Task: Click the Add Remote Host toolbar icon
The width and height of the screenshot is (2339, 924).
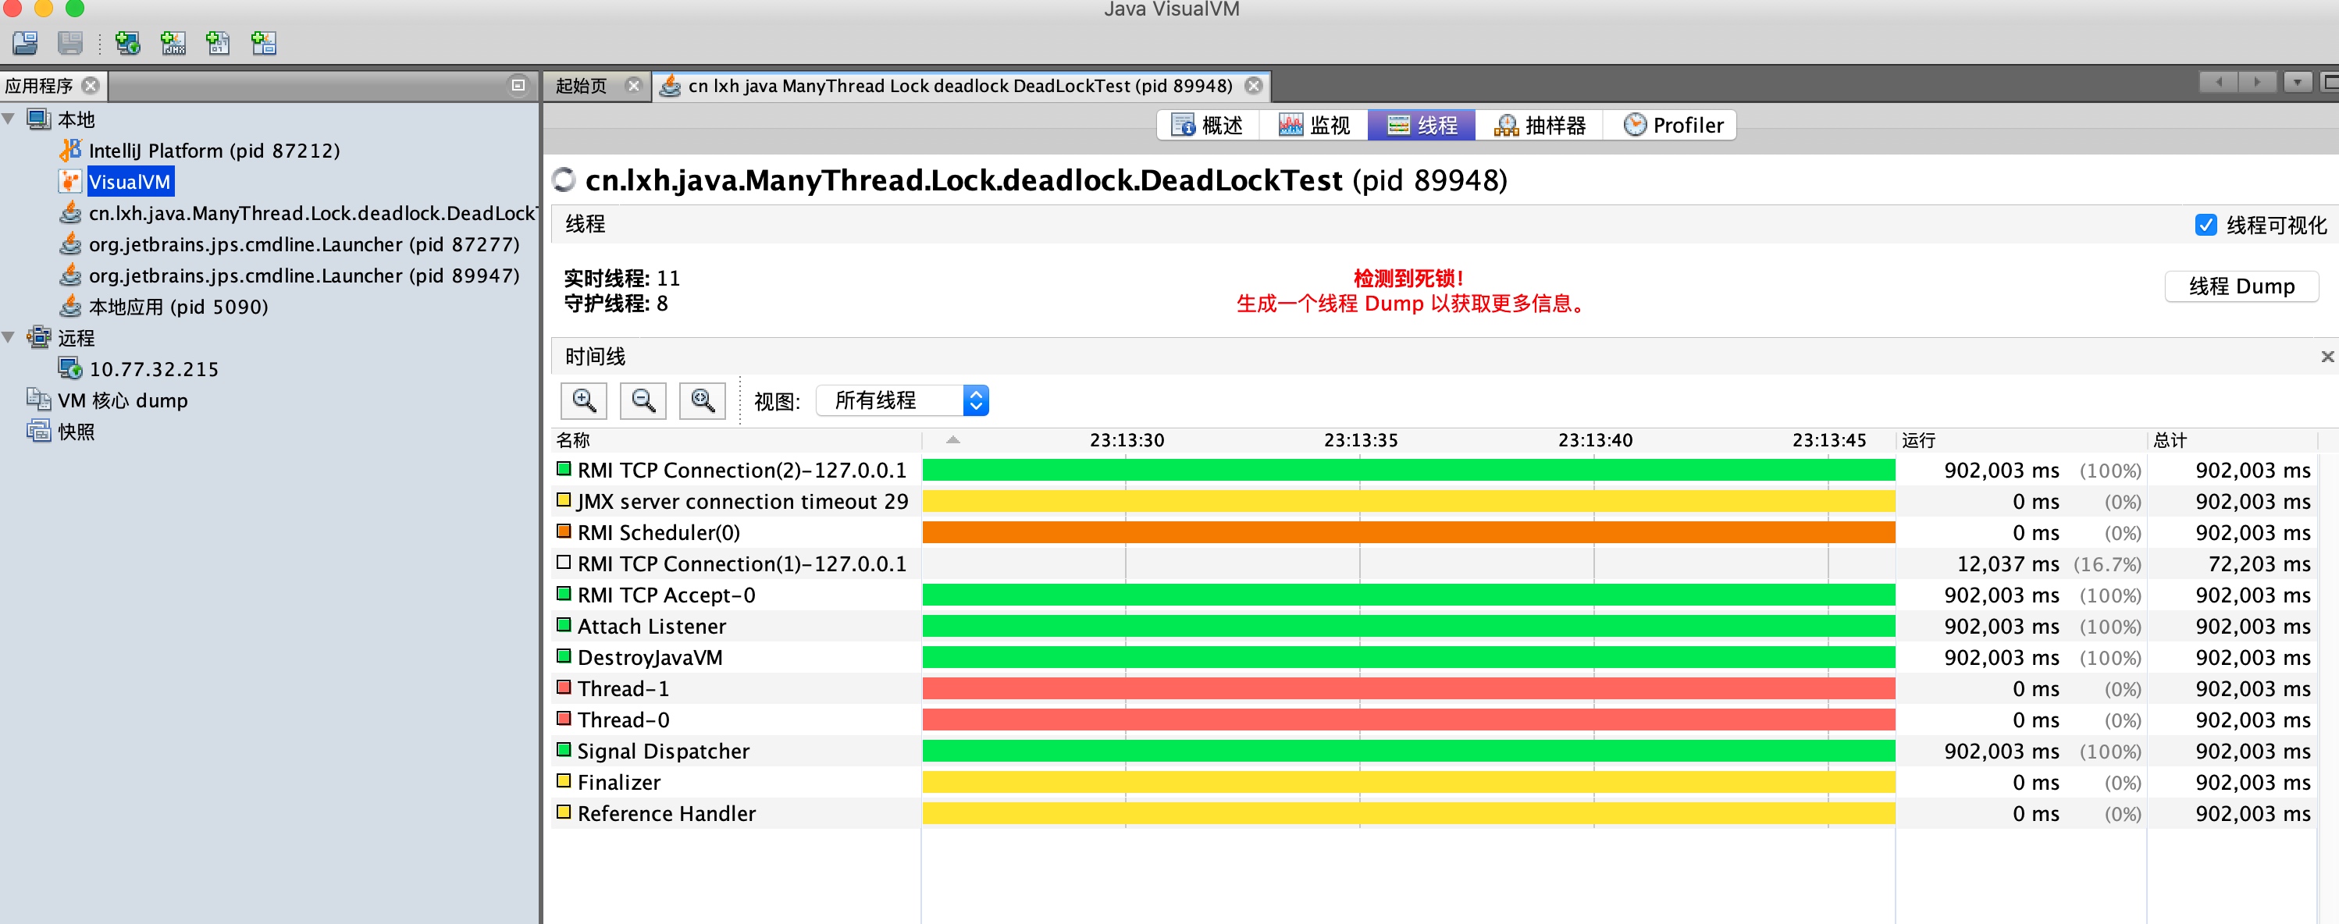Action: pyautogui.click(x=127, y=43)
